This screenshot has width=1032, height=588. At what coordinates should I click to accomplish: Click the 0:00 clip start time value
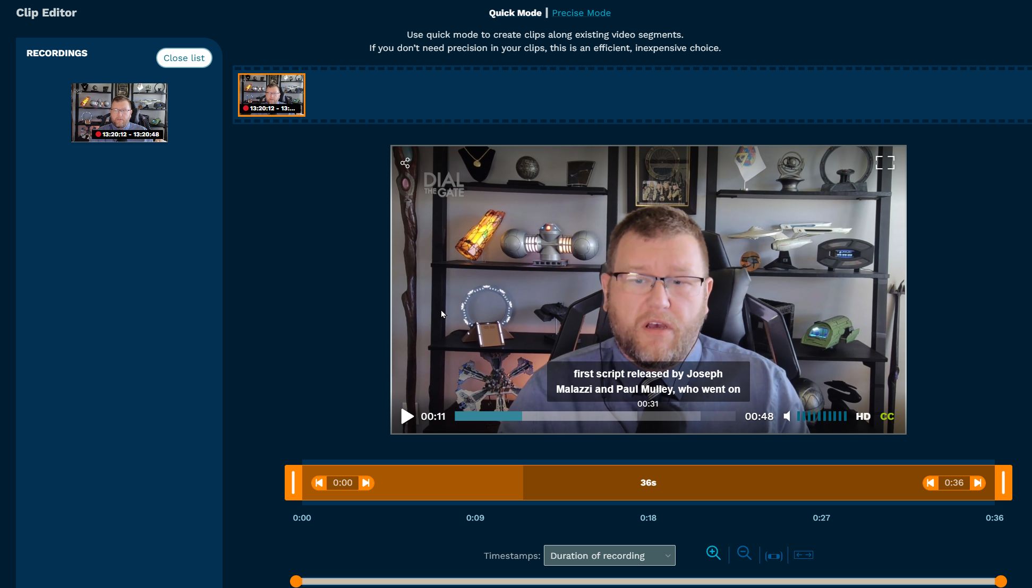[x=343, y=483]
